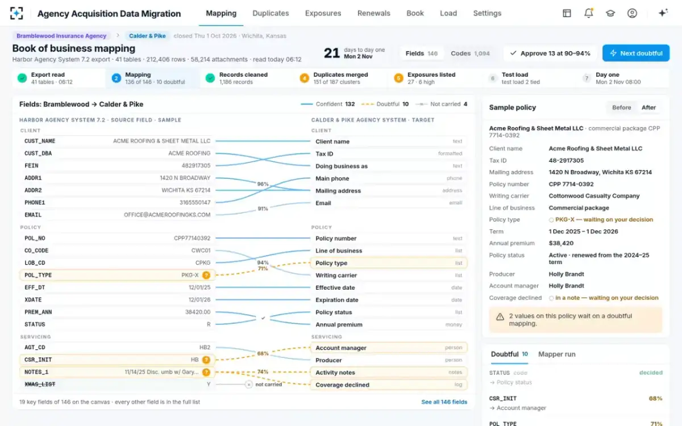
Task: Toggle Doubtful 10 legend filter
Action: pos(385,104)
